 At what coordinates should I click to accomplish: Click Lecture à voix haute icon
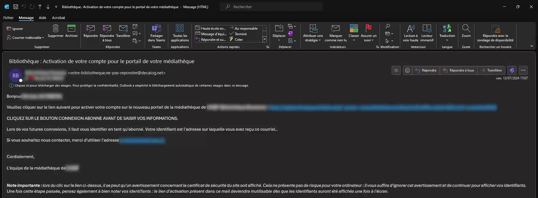pyautogui.click(x=411, y=29)
